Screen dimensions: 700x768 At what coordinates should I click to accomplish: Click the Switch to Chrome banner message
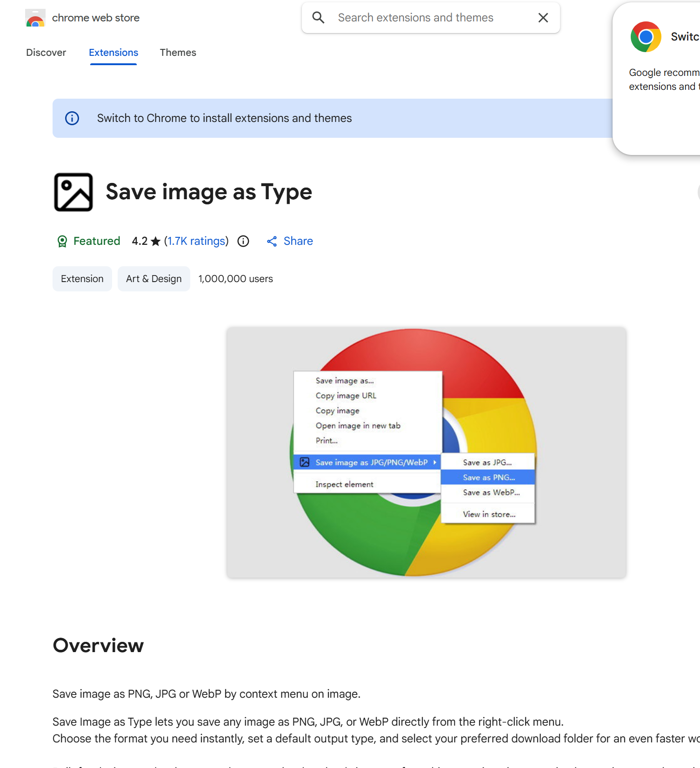pos(224,118)
